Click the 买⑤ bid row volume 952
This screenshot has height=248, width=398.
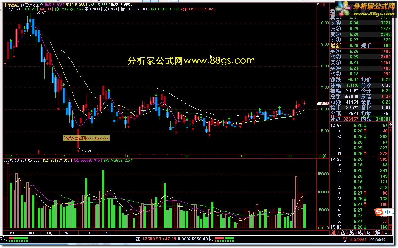point(387,74)
